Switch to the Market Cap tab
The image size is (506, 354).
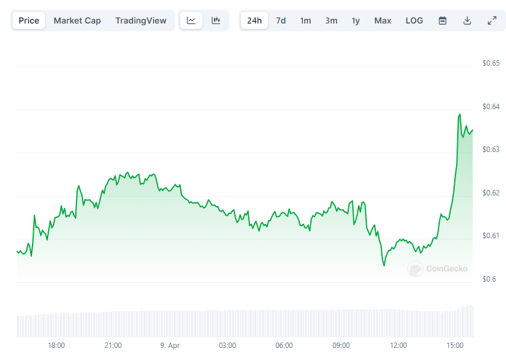(x=77, y=21)
